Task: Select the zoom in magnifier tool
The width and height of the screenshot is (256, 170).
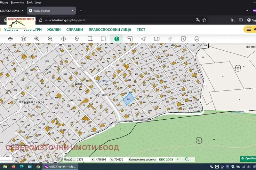Action: 37,39
